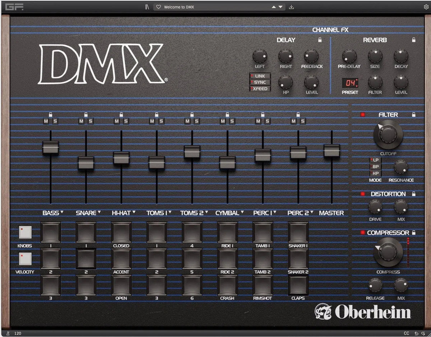The image size is (431, 337).
Task: Load the next preset with the down arrow
Action: (281, 6)
